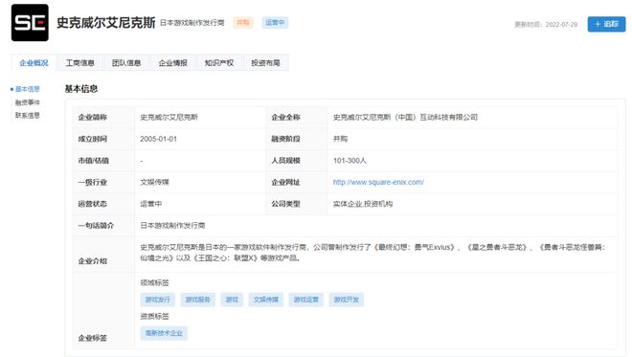Switch to the 投资布局 tab
Image resolution: width=632 pixels, height=357 pixels.
tap(265, 62)
